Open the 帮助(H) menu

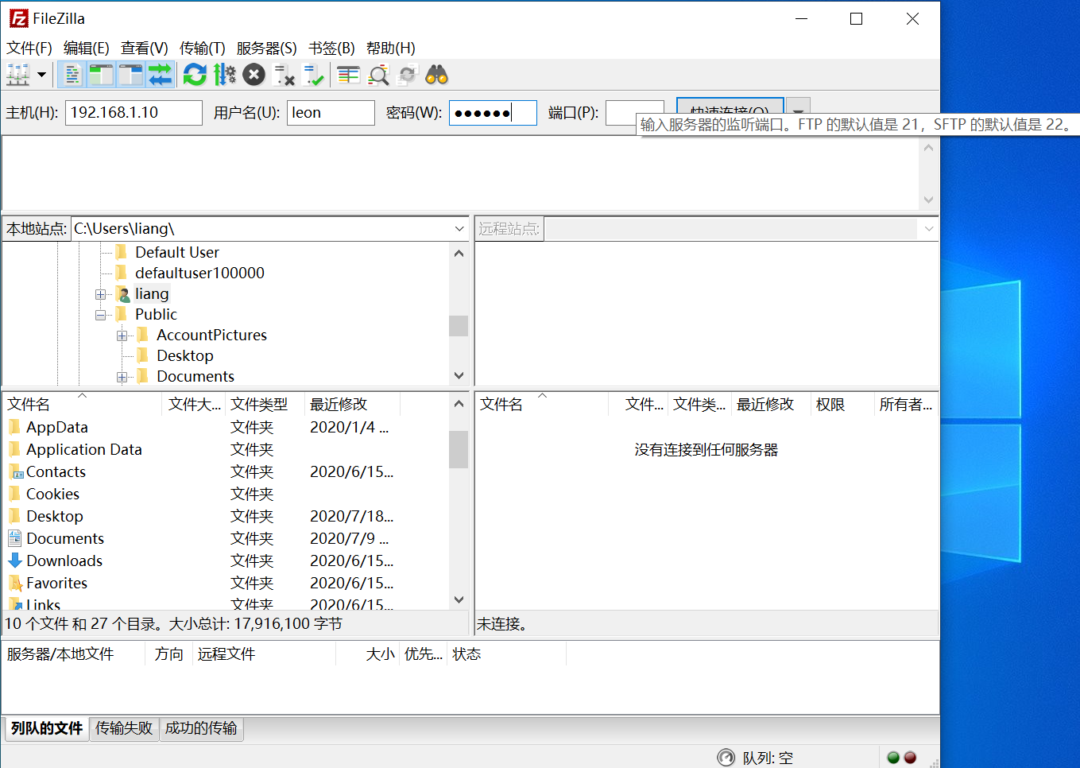pos(390,48)
